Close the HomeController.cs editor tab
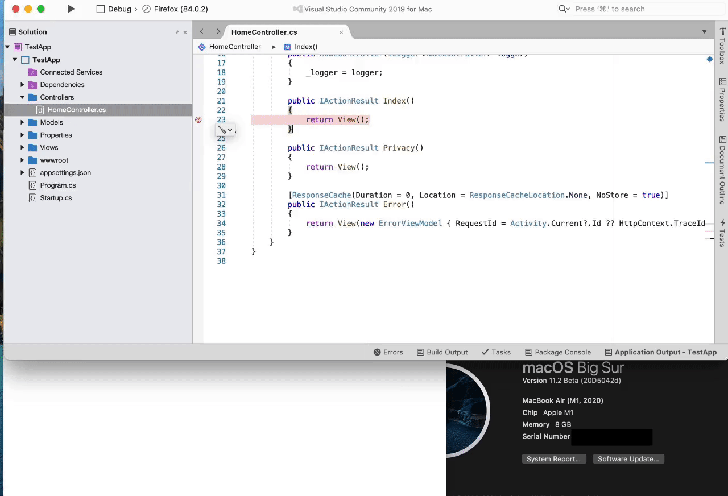 pyautogui.click(x=341, y=32)
